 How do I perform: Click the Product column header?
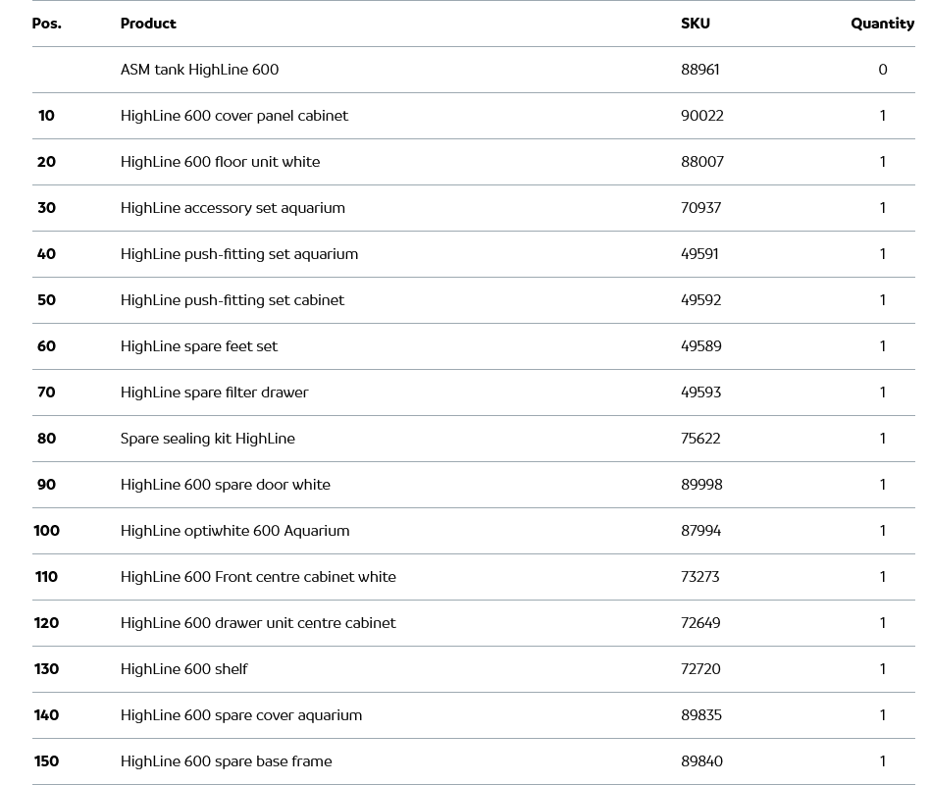point(148,24)
